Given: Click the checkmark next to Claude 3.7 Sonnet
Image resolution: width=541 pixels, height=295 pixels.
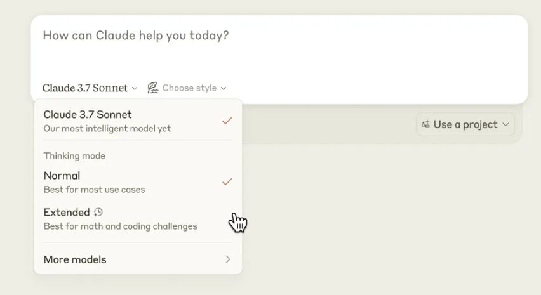Looking at the screenshot, I should click(x=227, y=121).
